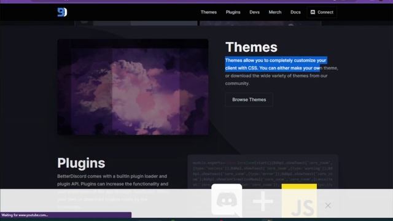Click the plus icon in banner
The height and width of the screenshot is (221, 393).
pyautogui.click(x=263, y=201)
